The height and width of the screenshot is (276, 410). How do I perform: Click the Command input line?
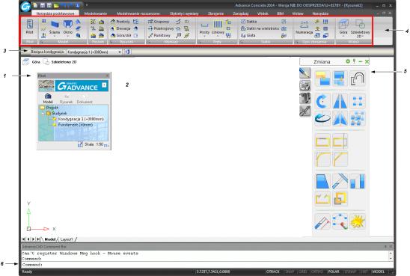206,265
